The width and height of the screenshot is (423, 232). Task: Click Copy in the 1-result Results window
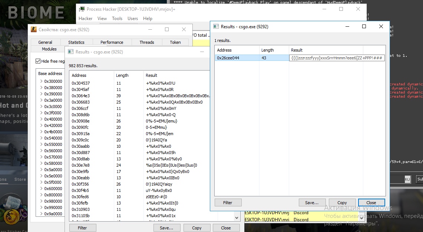pyautogui.click(x=342, y=203)
